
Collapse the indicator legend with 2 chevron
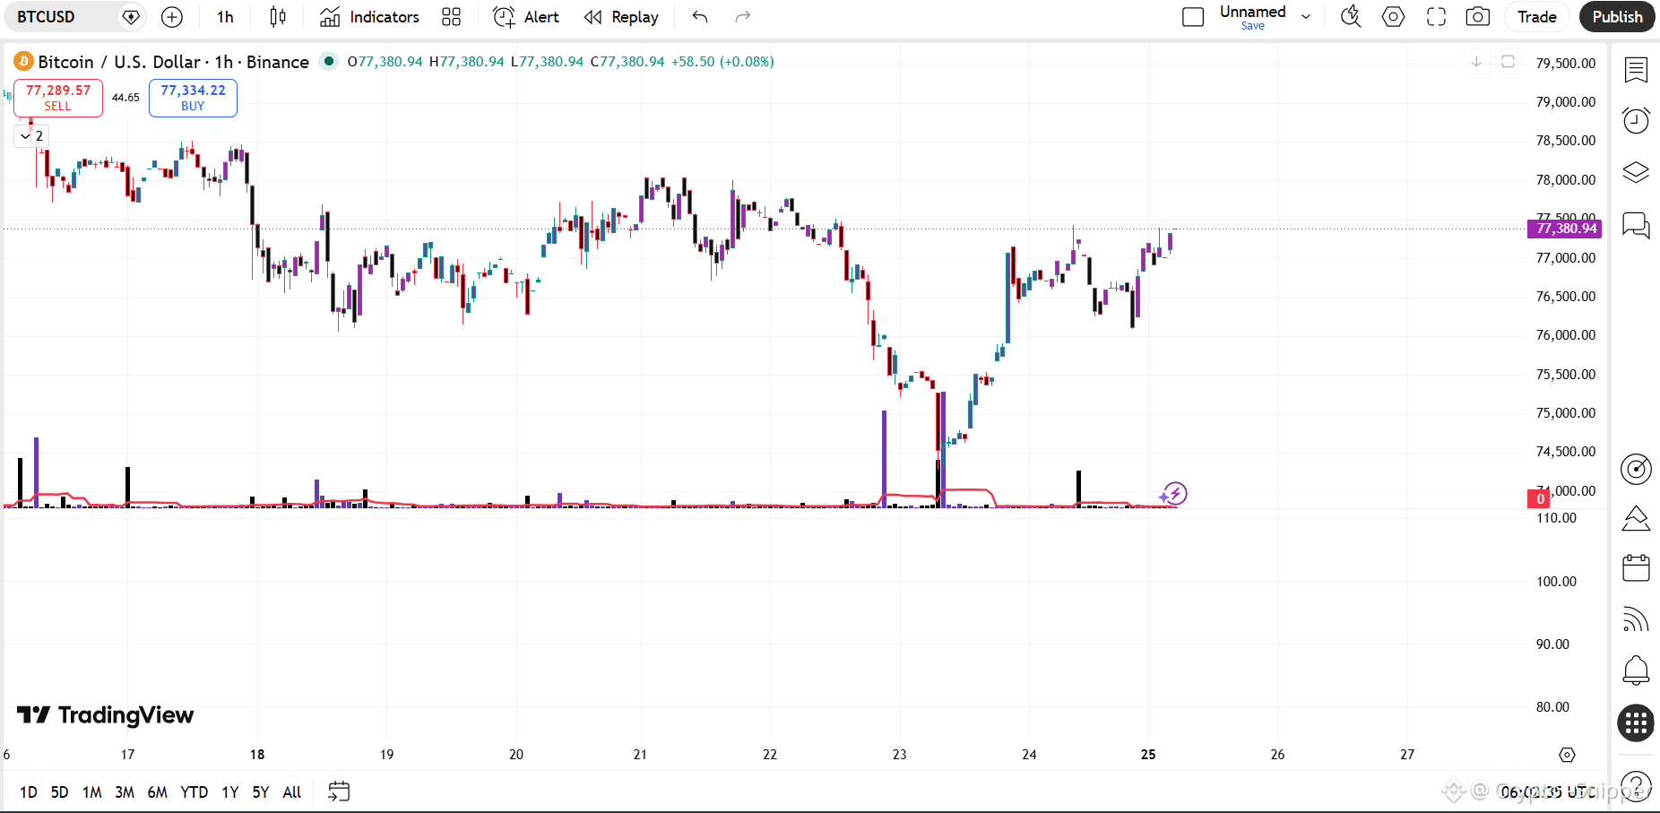pyautogui.click(x=31, y=136)
